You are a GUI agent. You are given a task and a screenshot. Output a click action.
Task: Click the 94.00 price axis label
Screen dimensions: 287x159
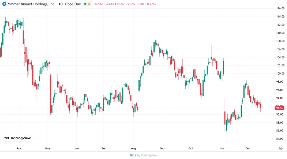(280, 98)
